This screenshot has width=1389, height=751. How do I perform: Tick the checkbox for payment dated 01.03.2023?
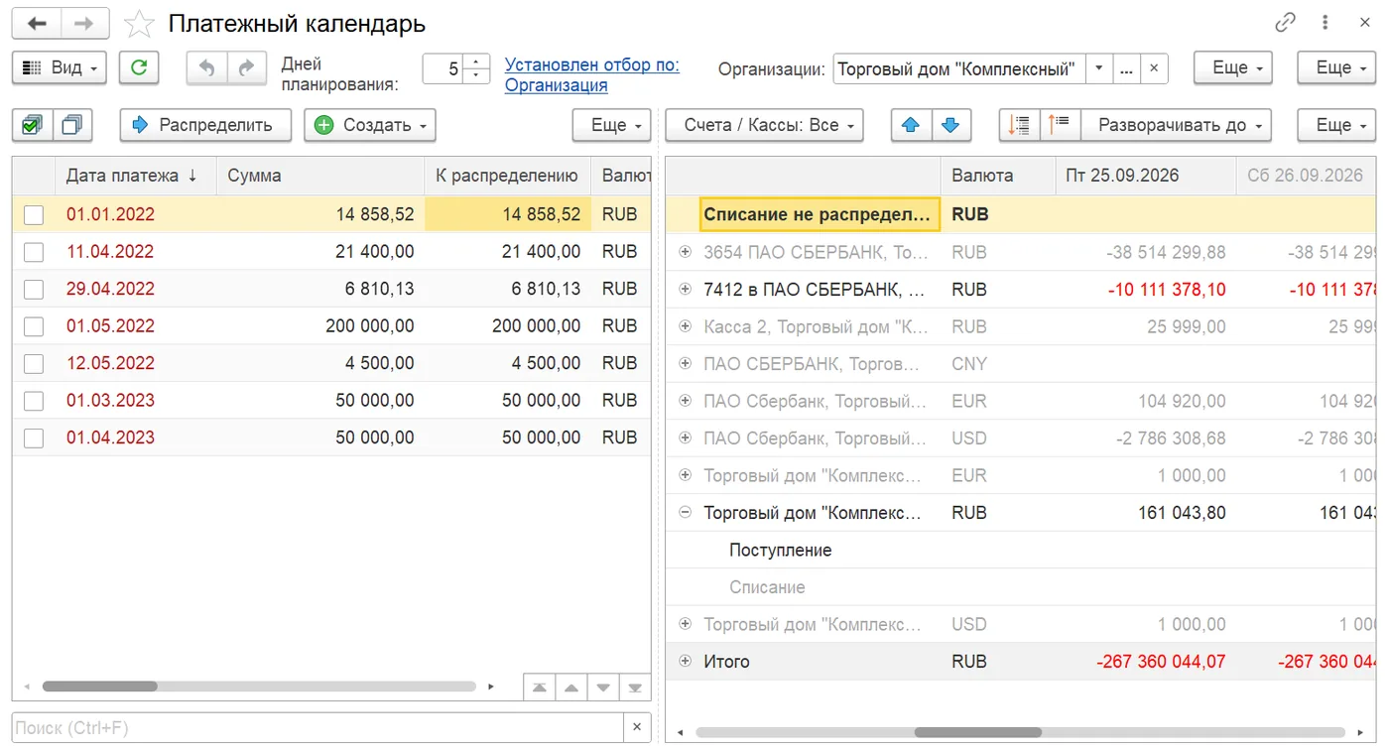[x=34, y=401]
